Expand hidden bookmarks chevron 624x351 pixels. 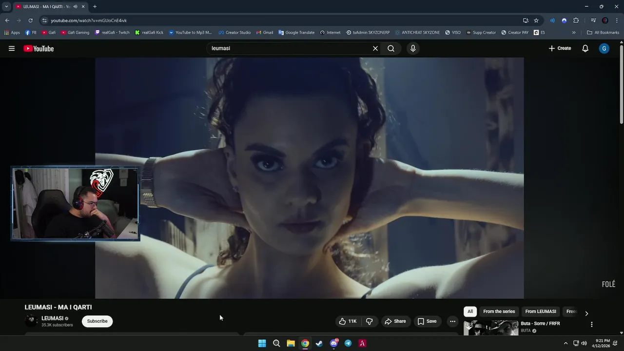[574, 33]
